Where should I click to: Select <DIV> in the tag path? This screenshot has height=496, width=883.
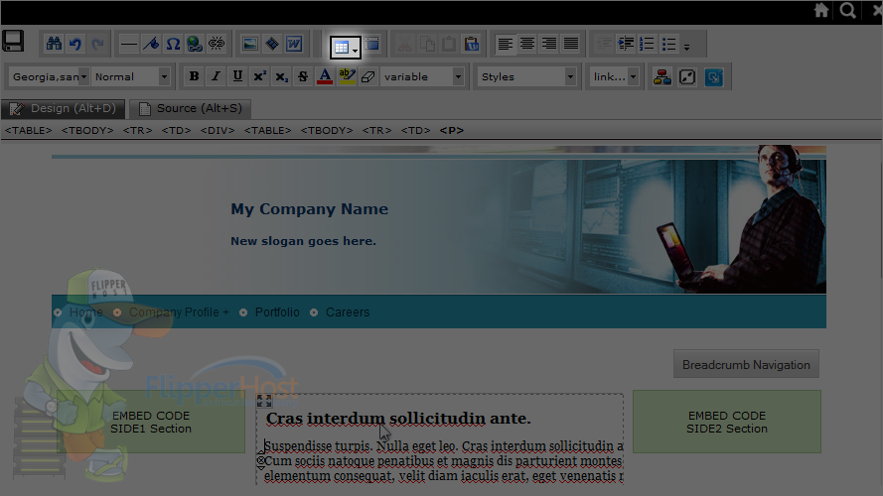pyautogui.click(x=218, y=131)
